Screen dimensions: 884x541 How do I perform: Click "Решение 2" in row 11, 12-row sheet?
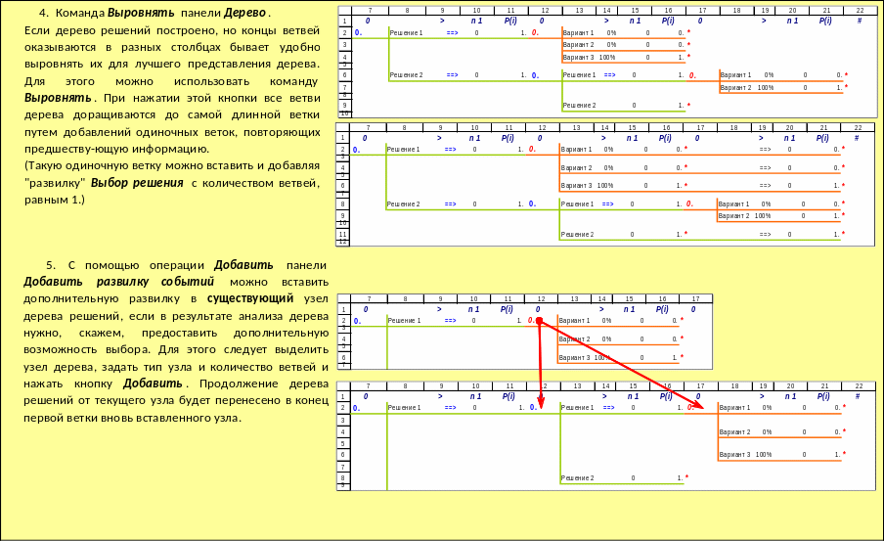pos(577,235)
